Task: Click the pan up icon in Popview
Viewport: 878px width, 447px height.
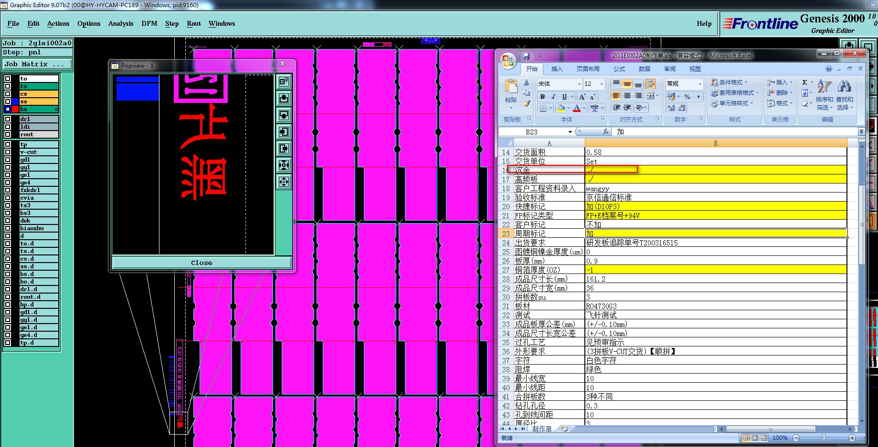Action: coord(284,99)
